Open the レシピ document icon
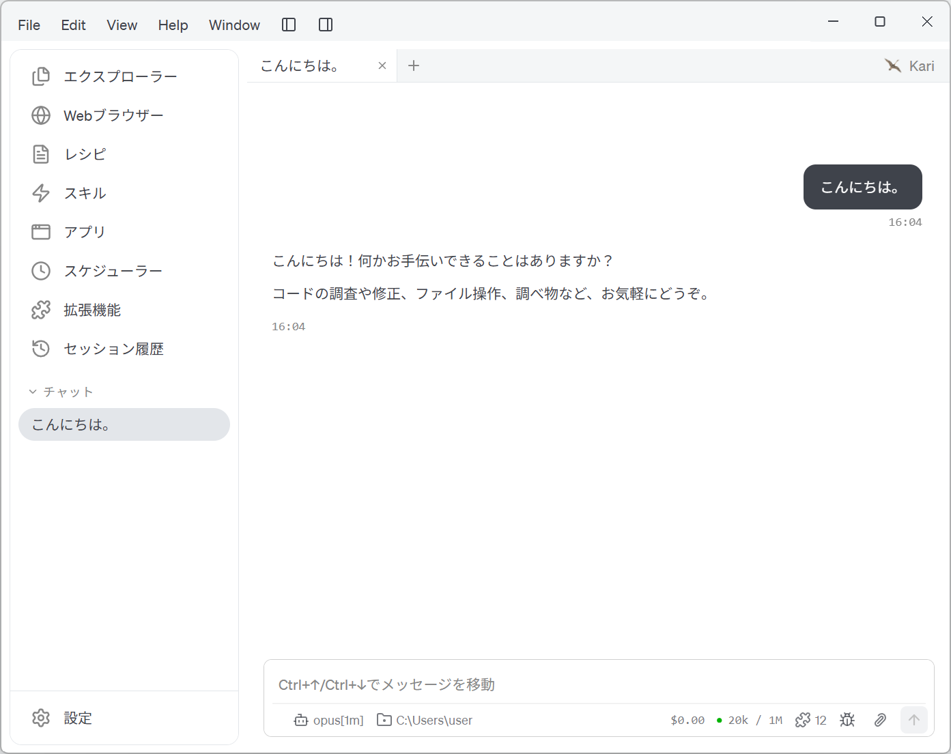 click(x=41, y=154)
